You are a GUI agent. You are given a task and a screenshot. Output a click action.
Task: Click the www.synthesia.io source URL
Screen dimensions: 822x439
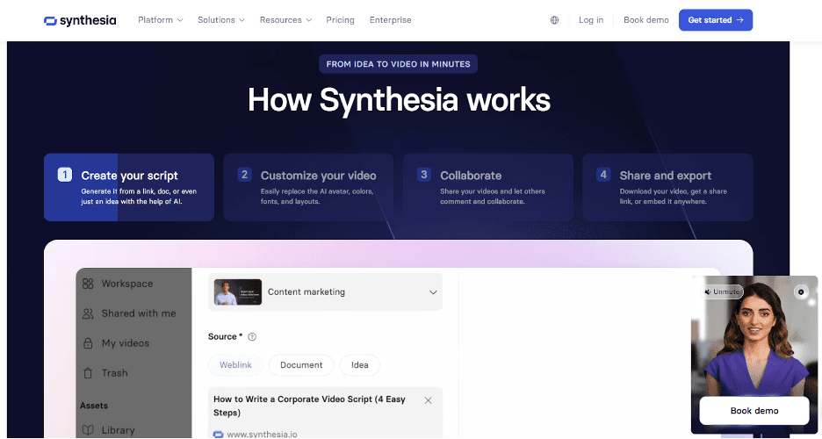pos(262,435)
